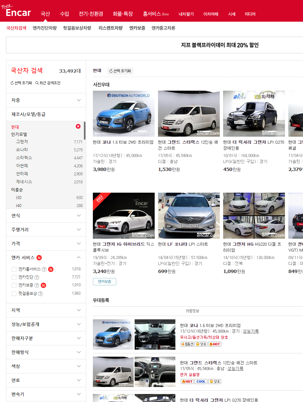Check the 엔카진단 filter checkbox
Screen dimensions: 303x402
[x=14, y=277]
